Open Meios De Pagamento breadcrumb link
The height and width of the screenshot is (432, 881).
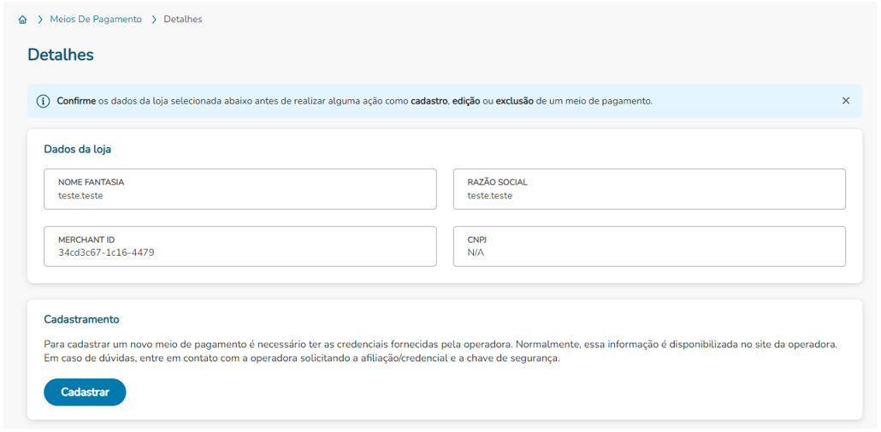(x=96, y=19)
